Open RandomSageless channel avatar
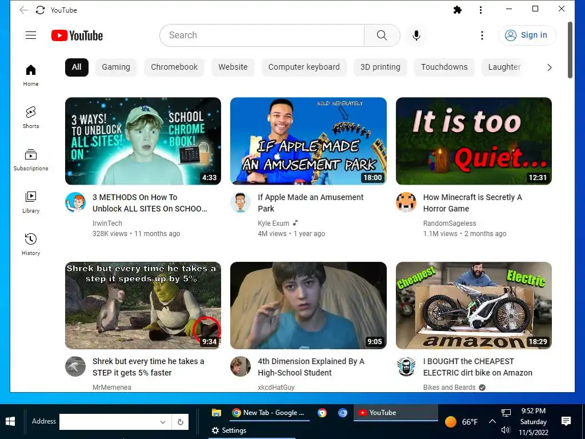Screen dimensions: 585x439 (x=406, y=202)
